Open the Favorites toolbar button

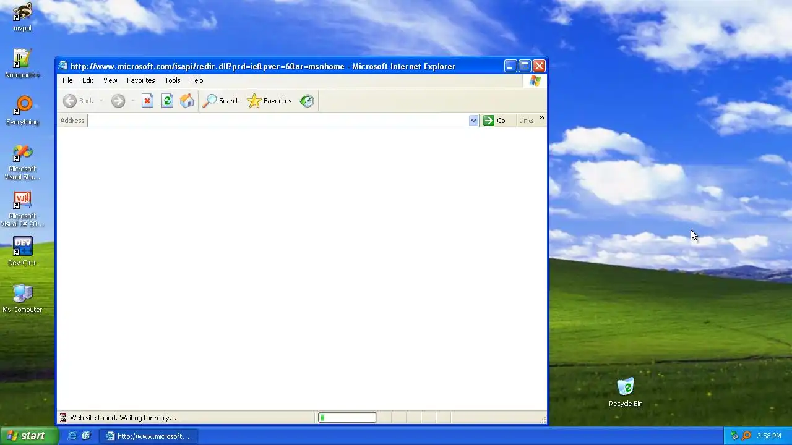point(269,101)
